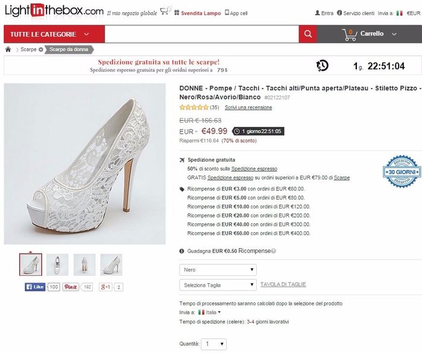Screen dimensions: 422x353
Task: Open the Tutte le Categorie menu
Action: coord(53,34)
